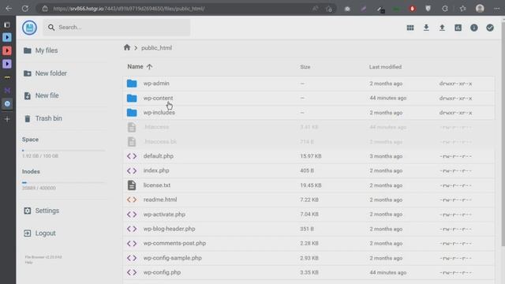Click the wp-admin folder icon
Screen dimensions: 505x284
(x=132, y=84)
